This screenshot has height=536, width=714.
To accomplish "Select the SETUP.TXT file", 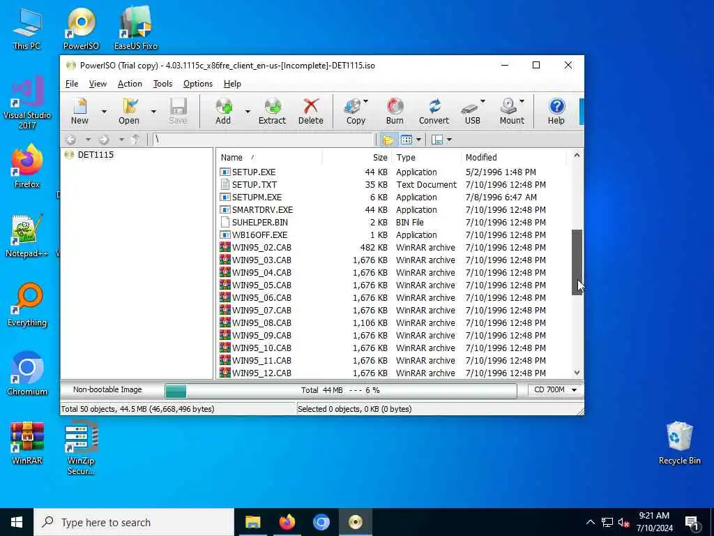I will coord(254,184).
